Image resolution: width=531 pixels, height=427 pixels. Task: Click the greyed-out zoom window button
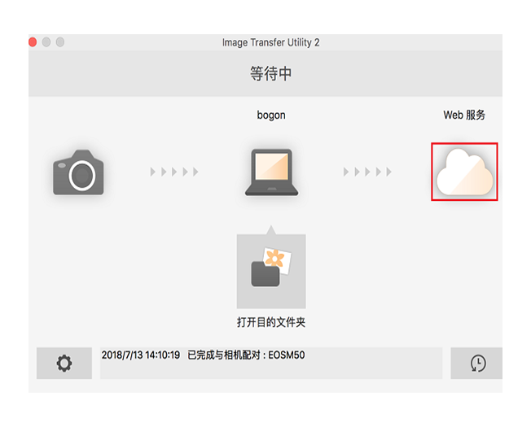[x=60, y=42]
